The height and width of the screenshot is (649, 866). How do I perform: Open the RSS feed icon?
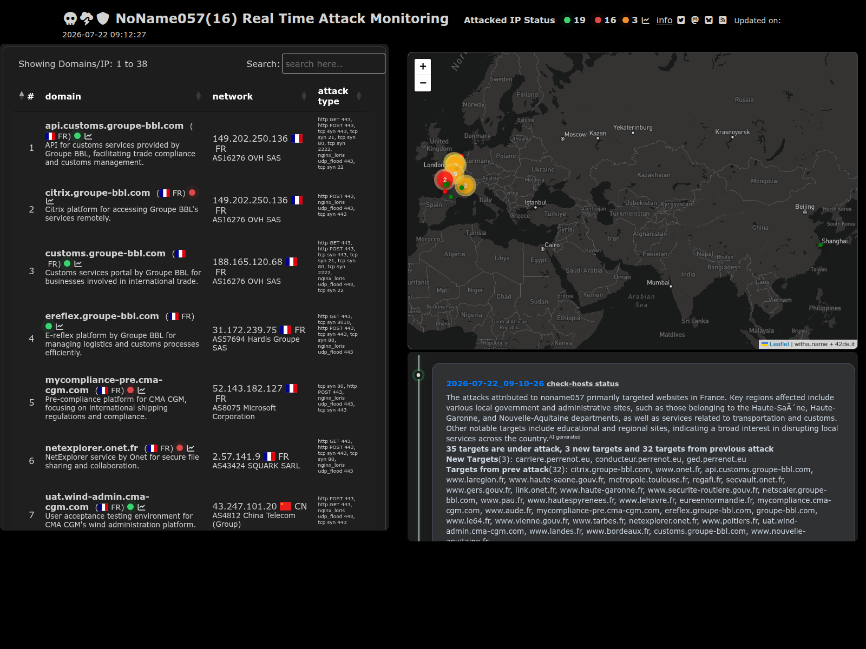(723, 20)
